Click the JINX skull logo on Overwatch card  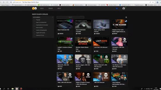pyautogui.click(x=125, y=40)
